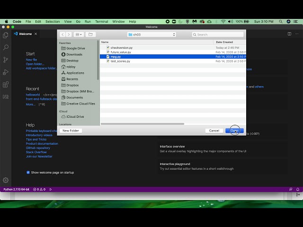Open the ch03 folder path dropdown

(x=151, y=35)
